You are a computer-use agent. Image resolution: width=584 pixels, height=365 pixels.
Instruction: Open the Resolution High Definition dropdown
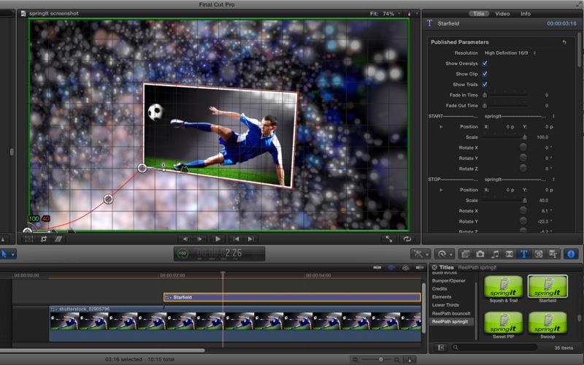click(510, 53)
